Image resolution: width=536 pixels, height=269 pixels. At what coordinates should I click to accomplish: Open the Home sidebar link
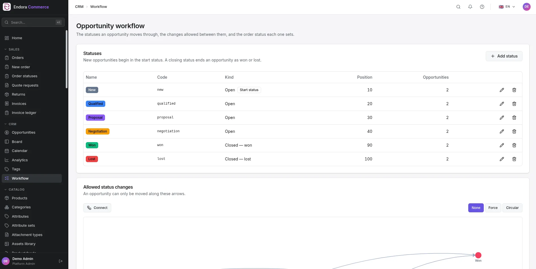coord(32,38)
